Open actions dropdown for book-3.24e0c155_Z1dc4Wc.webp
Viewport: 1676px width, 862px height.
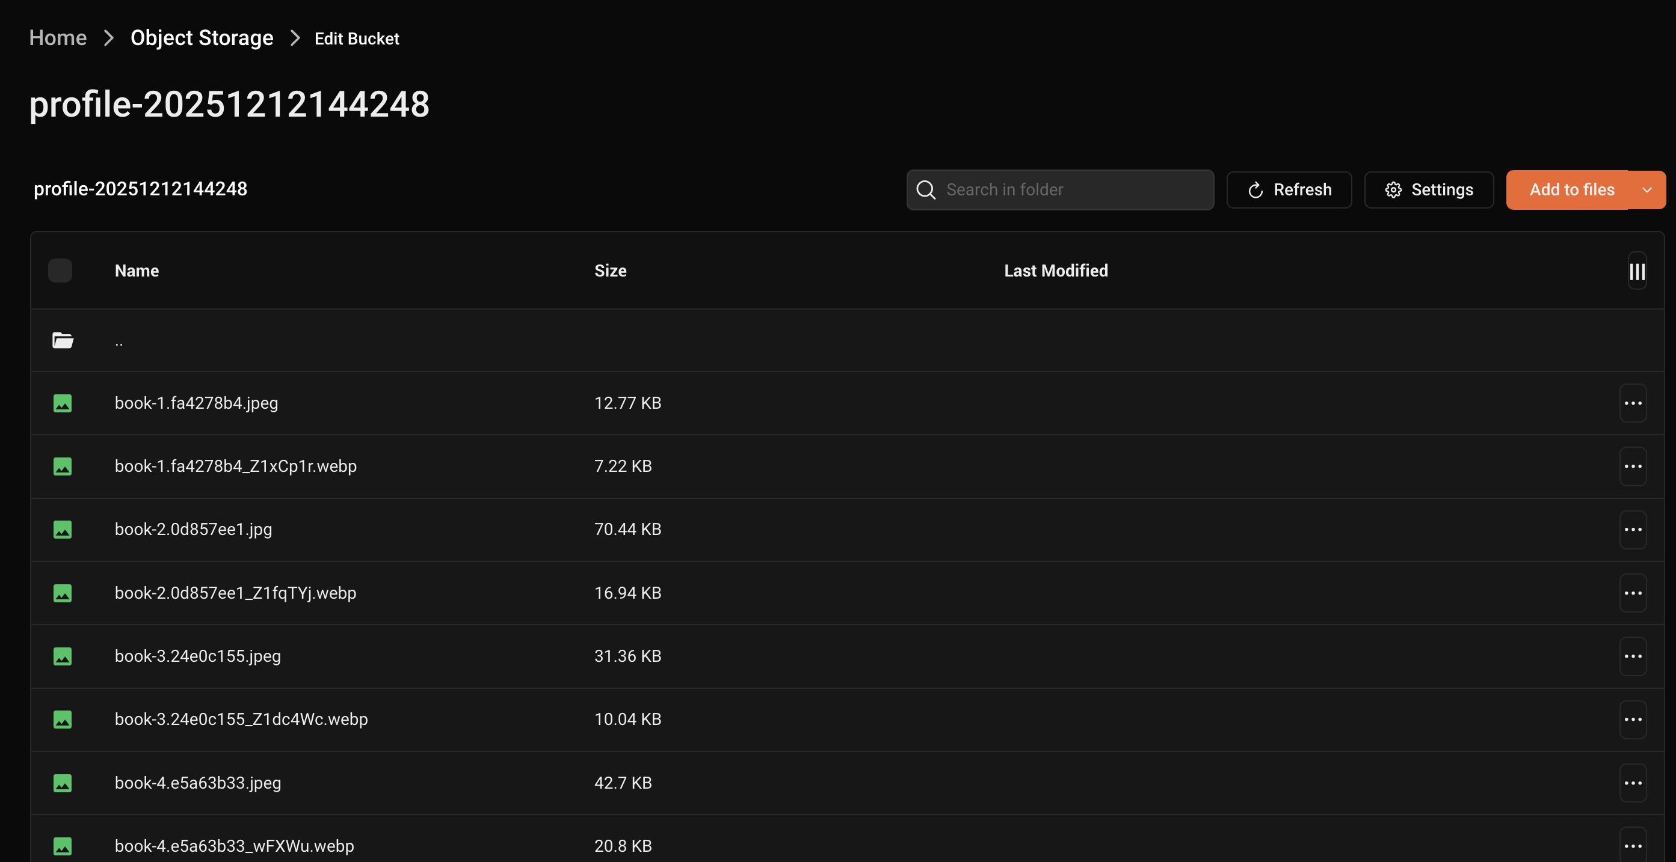(1633, 719)
